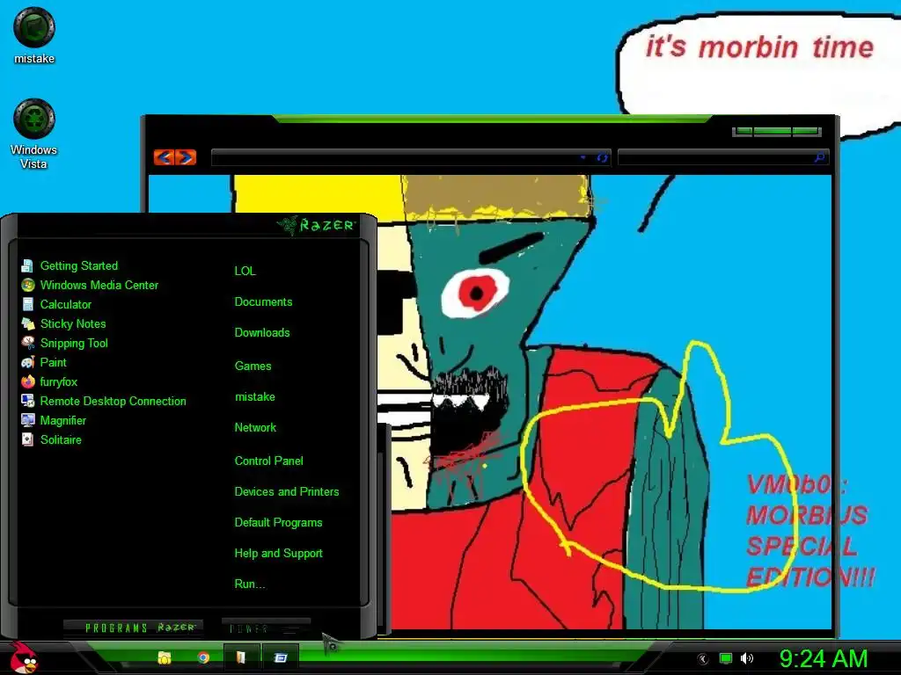The width and height of the screenshot is (901, 675).
Task: Click the Razer logo in start menu
Action: (316, 225)
